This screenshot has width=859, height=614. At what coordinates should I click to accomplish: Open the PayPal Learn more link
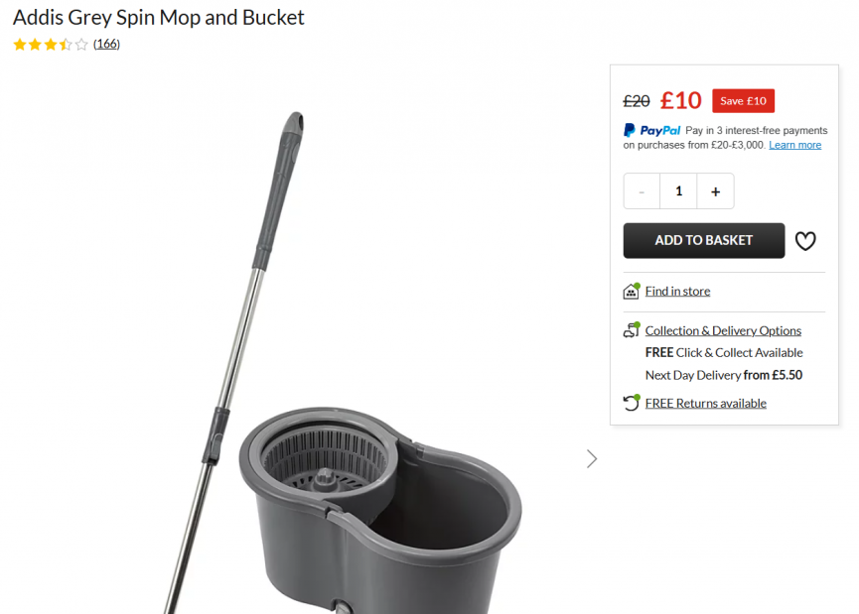pos(794,145)
